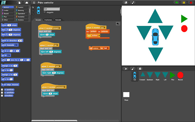
Task: Select the Operators block category
Action: [22, 13]
